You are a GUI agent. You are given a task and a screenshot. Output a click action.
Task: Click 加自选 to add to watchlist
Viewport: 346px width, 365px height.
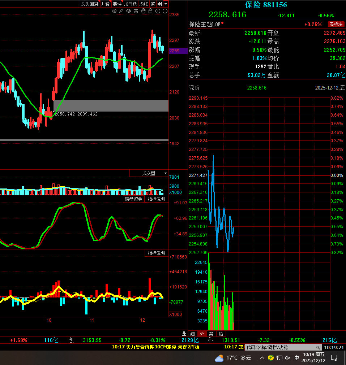[x=130, y=4]
